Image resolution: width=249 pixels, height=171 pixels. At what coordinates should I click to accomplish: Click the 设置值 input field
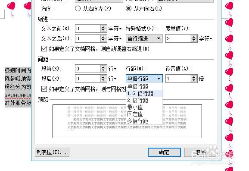(178, 79)
